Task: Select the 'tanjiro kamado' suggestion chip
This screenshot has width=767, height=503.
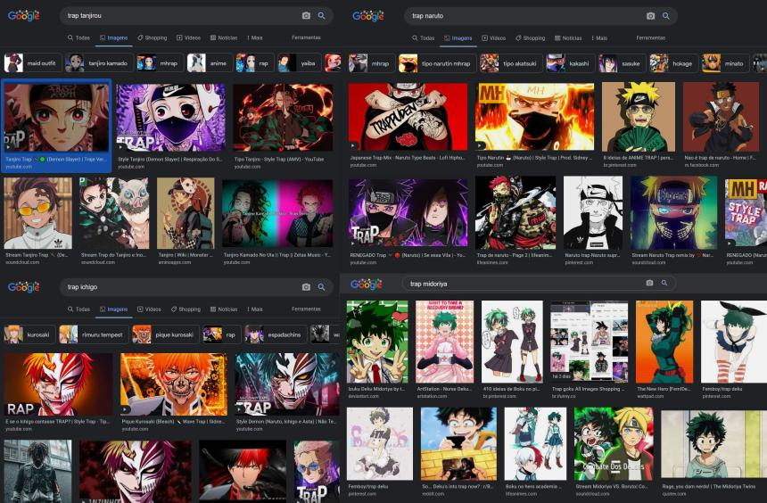Action: pos(99,63)
